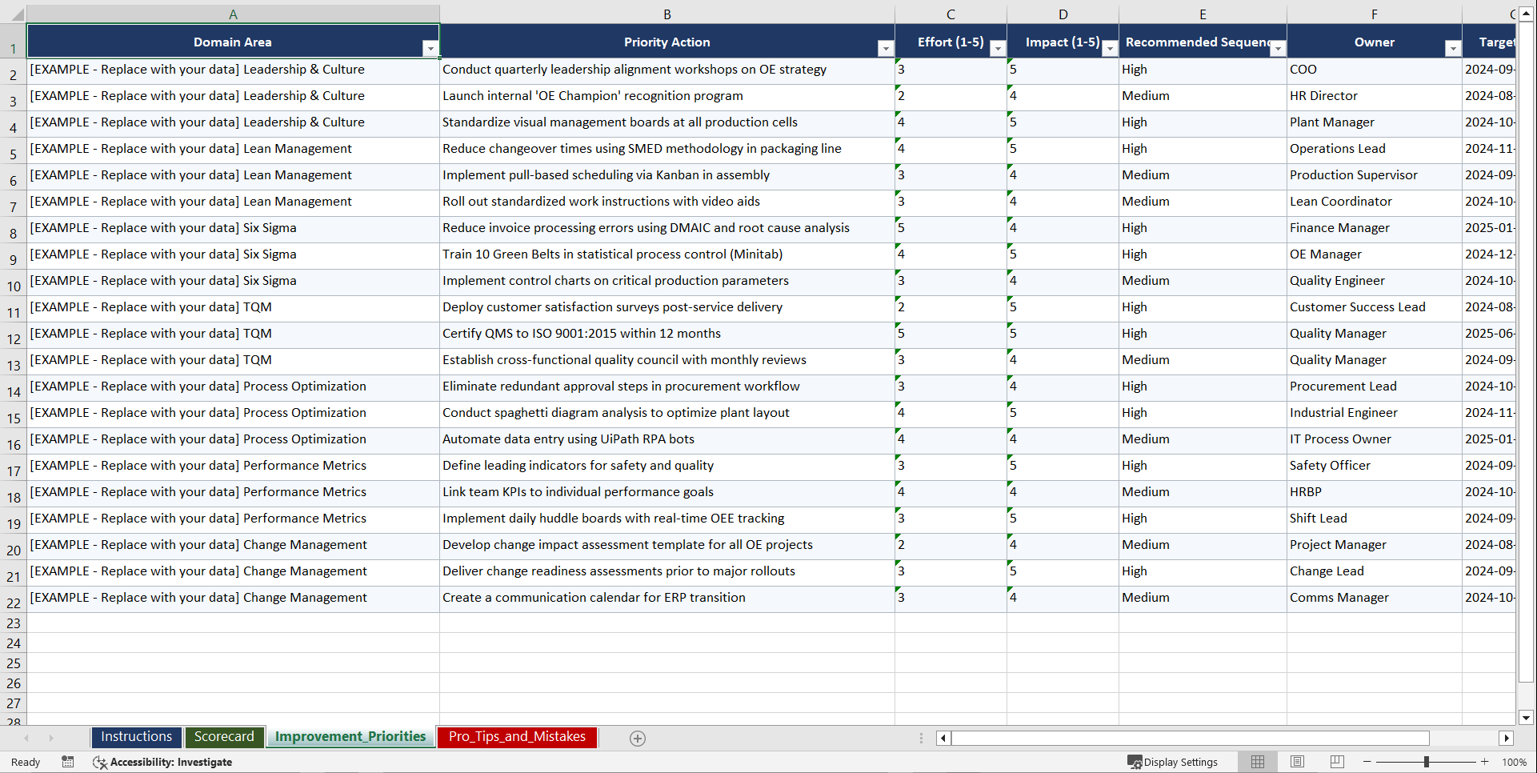Start macro recording from the status bar
This screenshot has height=773, width=1537.
click(x=68, y=762)
